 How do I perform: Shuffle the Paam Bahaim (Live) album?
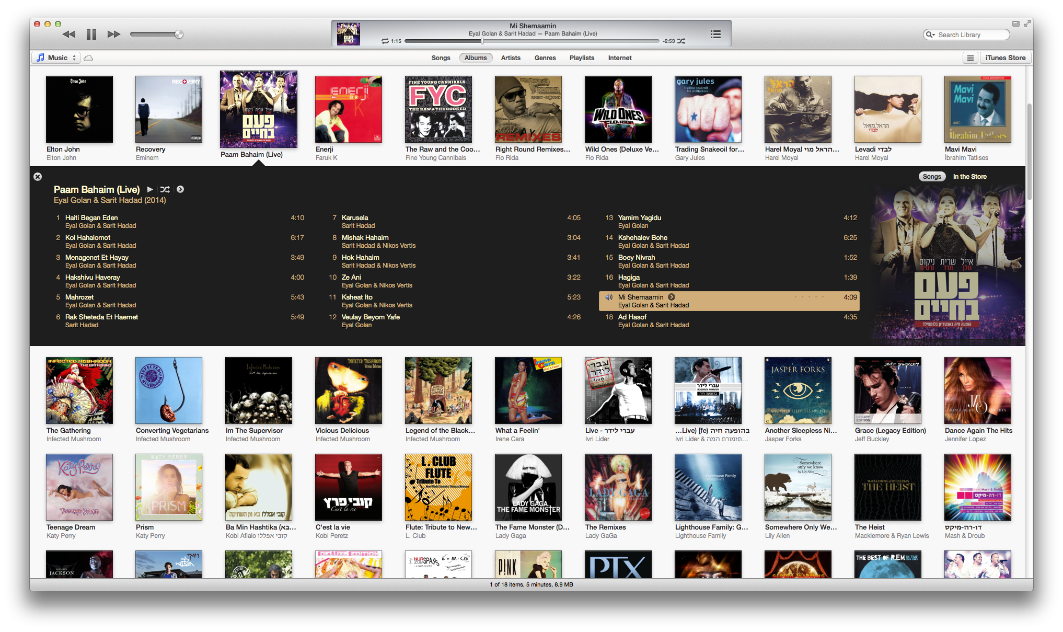point(165,190)
